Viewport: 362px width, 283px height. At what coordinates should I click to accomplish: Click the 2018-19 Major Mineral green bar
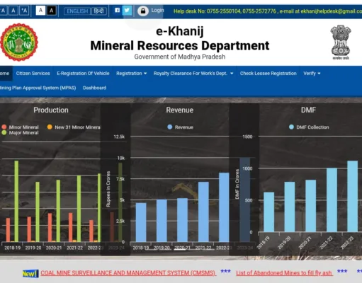click(16, 201)
